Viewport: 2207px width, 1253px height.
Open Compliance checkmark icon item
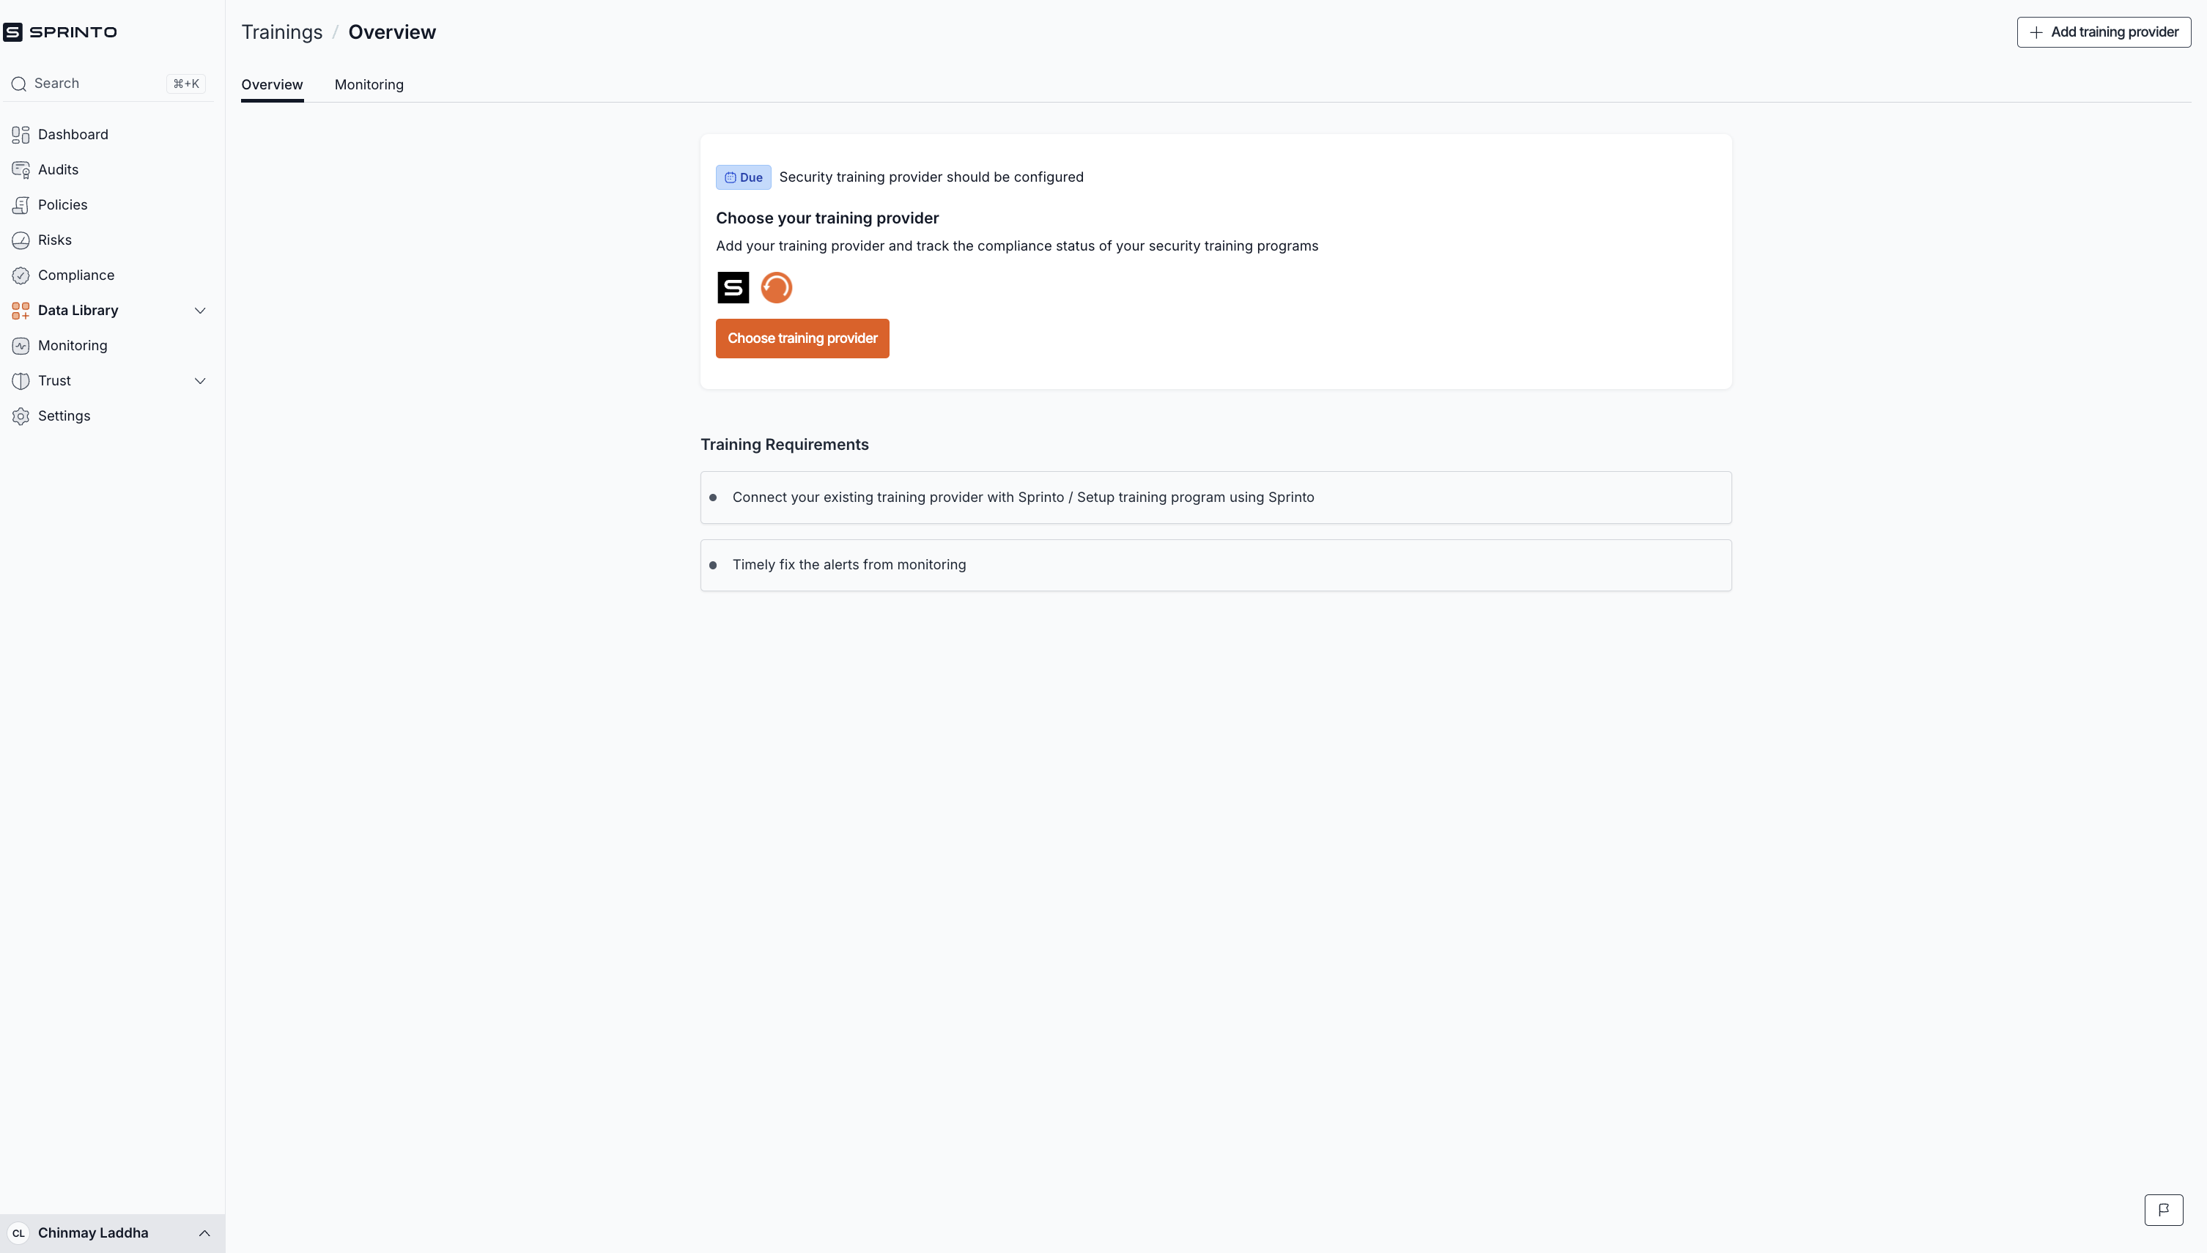coord(21,276)
